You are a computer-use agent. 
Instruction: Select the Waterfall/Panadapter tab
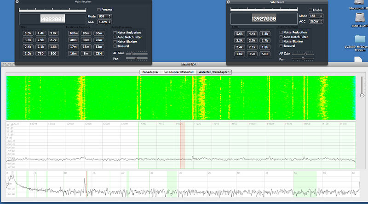click(x=213, y=72)
